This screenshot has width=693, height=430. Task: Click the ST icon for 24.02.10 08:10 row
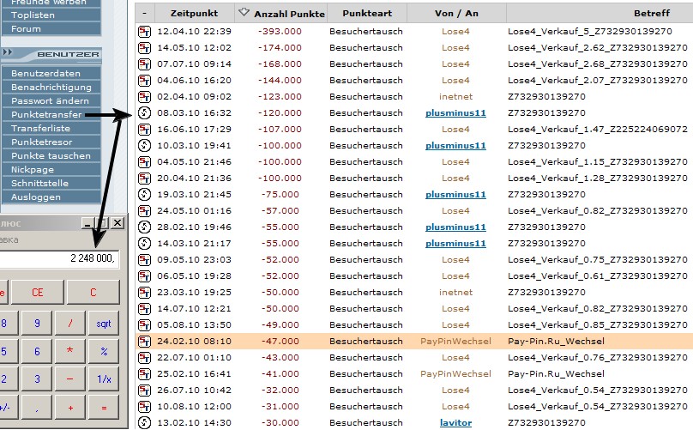tap(145, 342)
